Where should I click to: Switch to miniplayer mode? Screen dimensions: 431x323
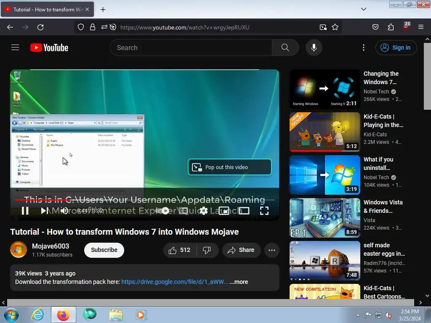tap(224, 211)
